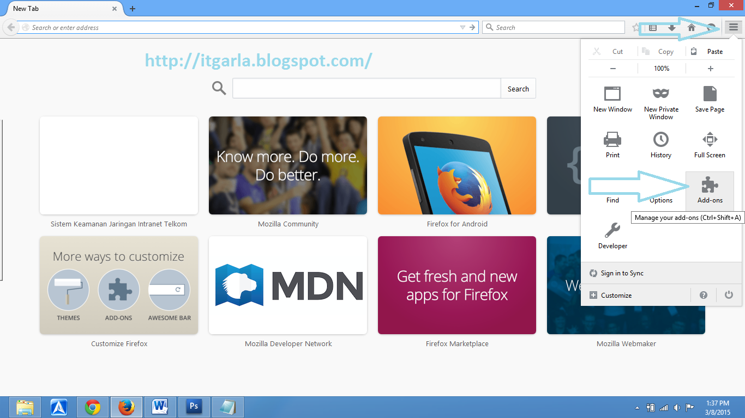
Task: Open the Add-ons manager
Action: [710, 190]
